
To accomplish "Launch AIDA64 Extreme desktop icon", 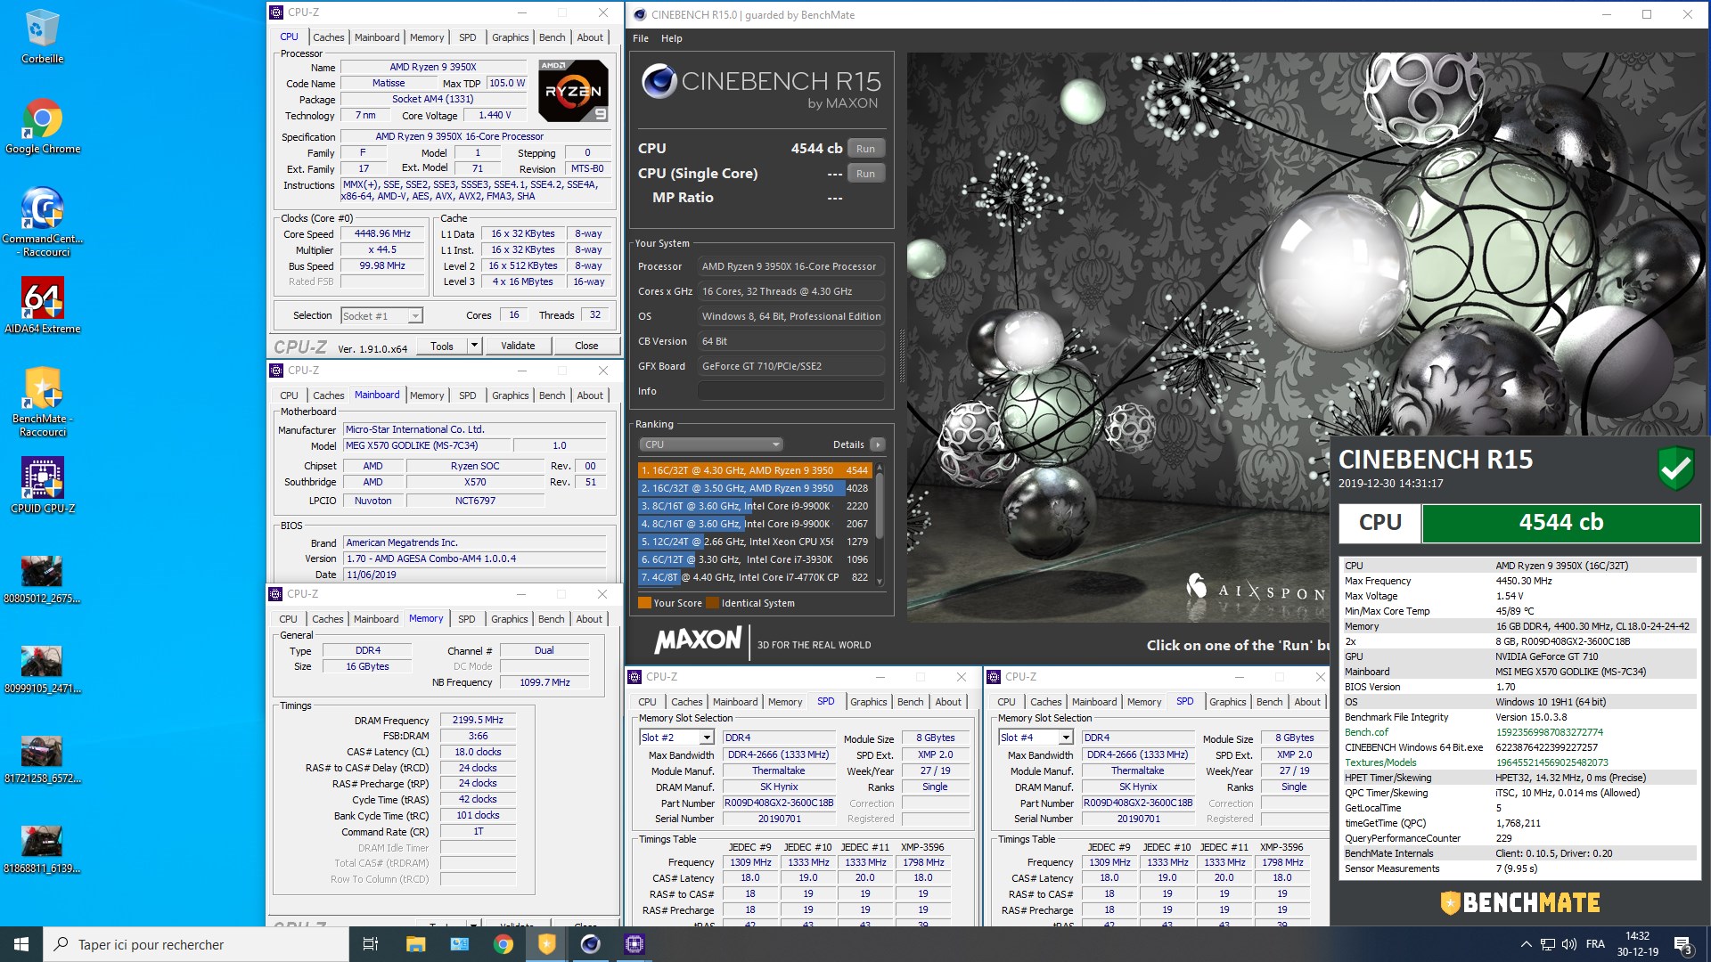I will [42, 306].
